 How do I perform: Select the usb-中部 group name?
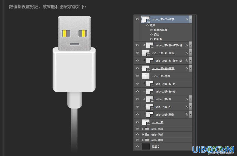tap(157, 129)
